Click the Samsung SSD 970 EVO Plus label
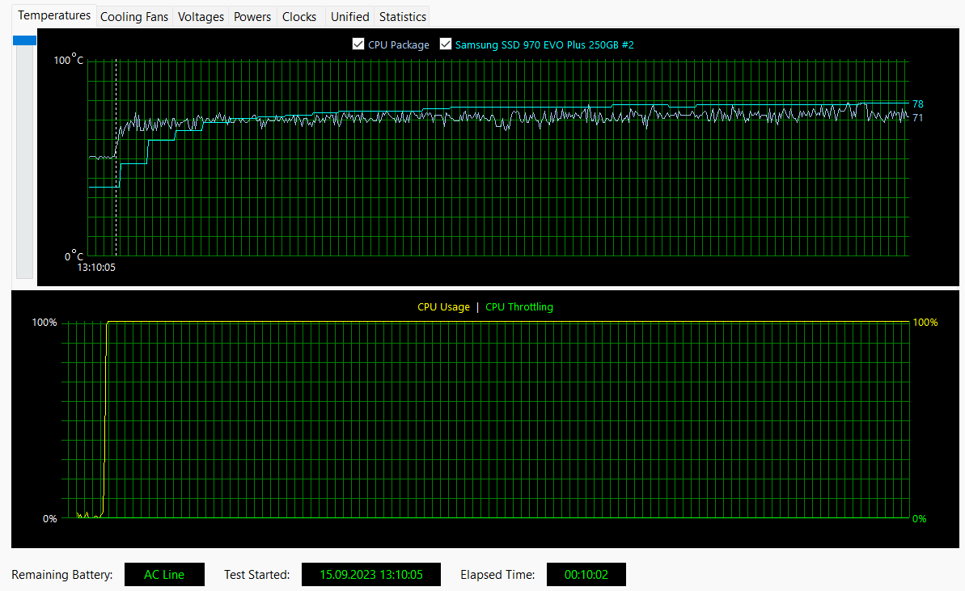The width and height of the screenshot is (965, 591). 544,45
